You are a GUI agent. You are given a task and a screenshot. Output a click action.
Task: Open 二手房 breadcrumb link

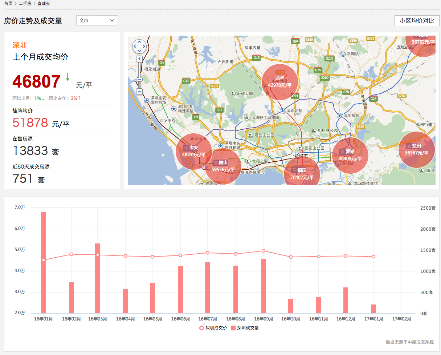25,3
